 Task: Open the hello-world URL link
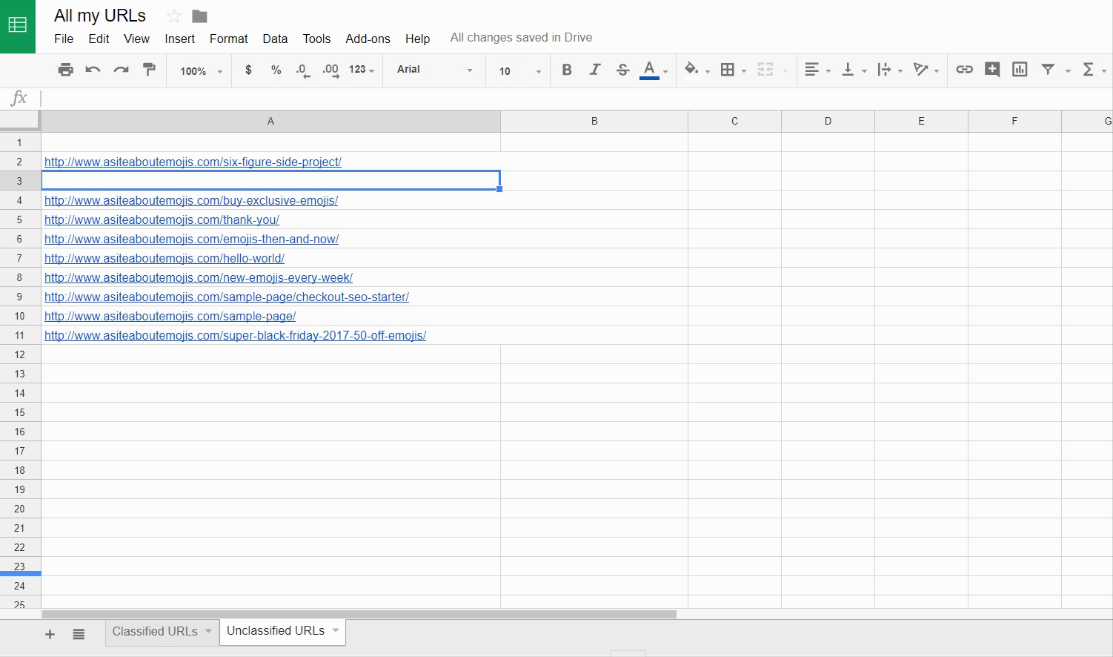(x=164, y=258)
